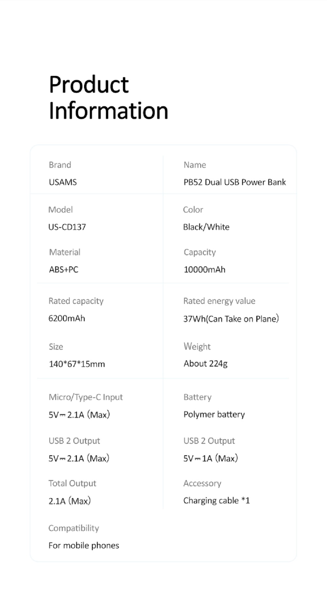327x595 pixels.
Task: Click the Polymer battery value
Action: [214, 415]
